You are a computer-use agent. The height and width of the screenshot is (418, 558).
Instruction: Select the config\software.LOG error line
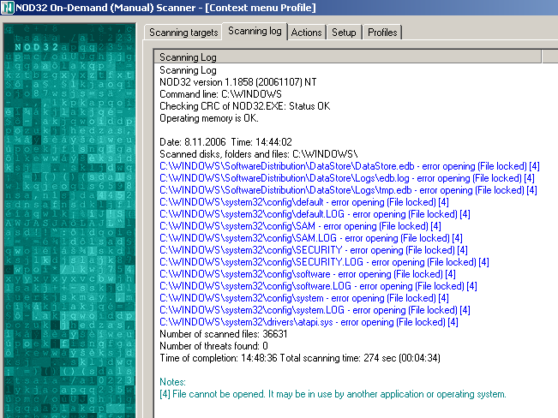318,286
